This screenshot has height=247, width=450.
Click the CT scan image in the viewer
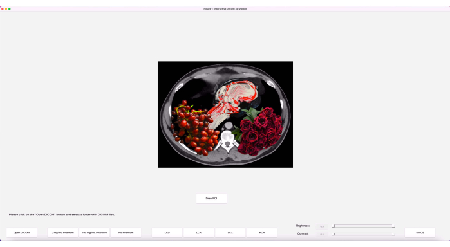tap(225, 114)
